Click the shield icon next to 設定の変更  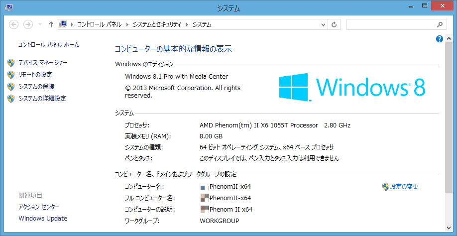[386, 187]
